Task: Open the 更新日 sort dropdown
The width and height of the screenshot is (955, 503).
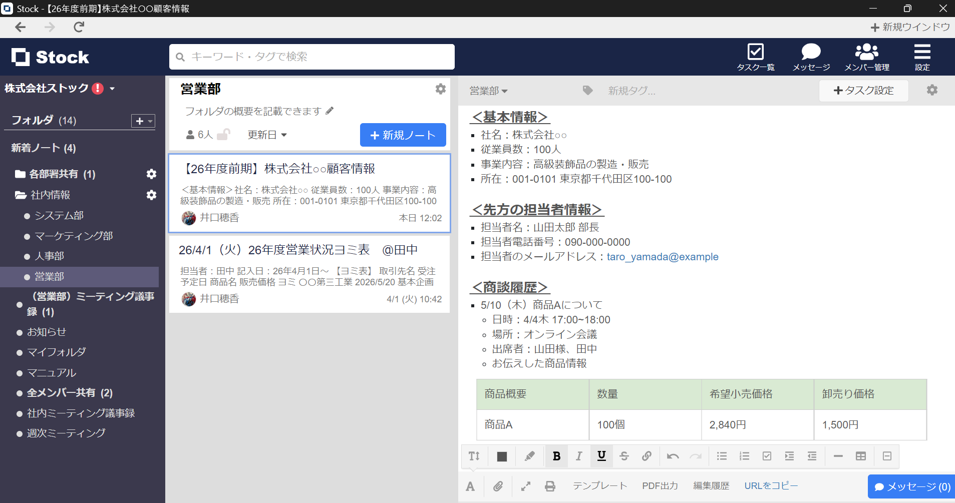Action: (267, 134)
